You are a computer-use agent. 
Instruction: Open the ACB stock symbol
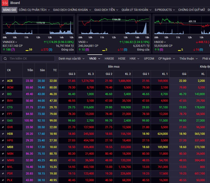coord(10,81)
